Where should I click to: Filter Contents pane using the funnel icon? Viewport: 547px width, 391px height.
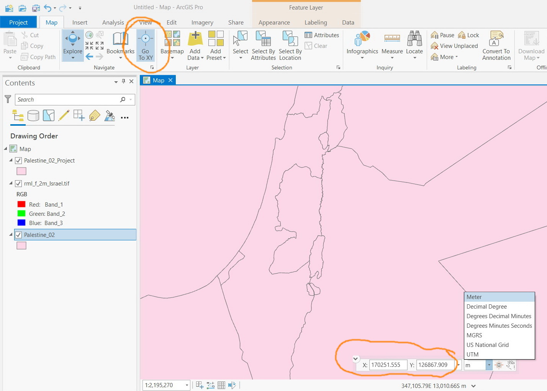8,99
